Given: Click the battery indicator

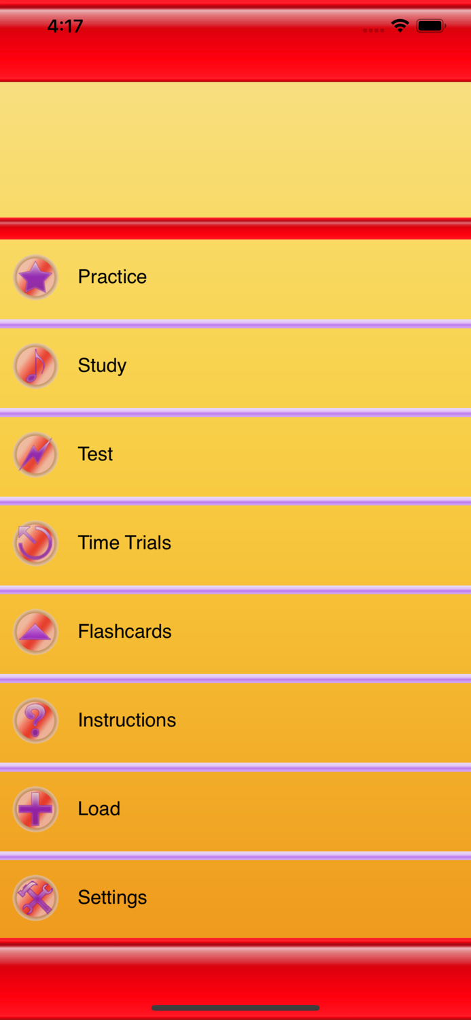Looking at the screenshot, I should click(x=431, y=25).
